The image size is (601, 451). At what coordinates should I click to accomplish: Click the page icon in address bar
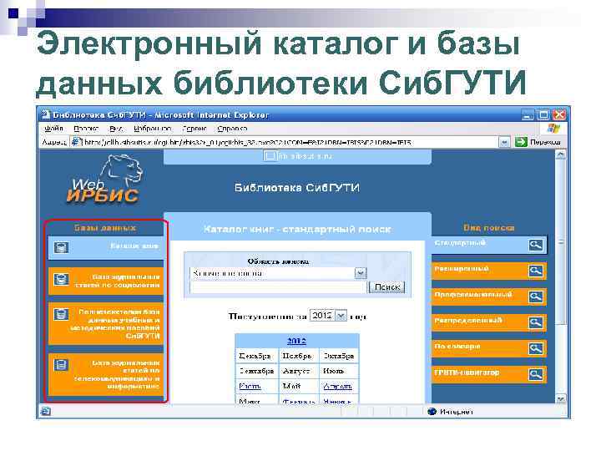pos(76,142)
